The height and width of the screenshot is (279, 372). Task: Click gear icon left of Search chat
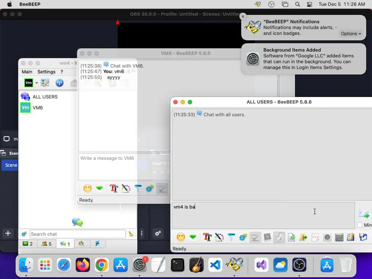point(24,234)
